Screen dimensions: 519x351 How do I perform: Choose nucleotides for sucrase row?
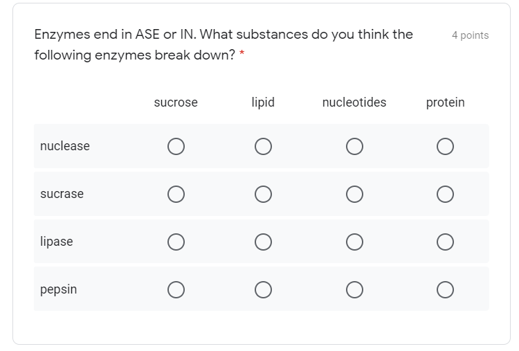pyautogui.click(x=354, y=194)
